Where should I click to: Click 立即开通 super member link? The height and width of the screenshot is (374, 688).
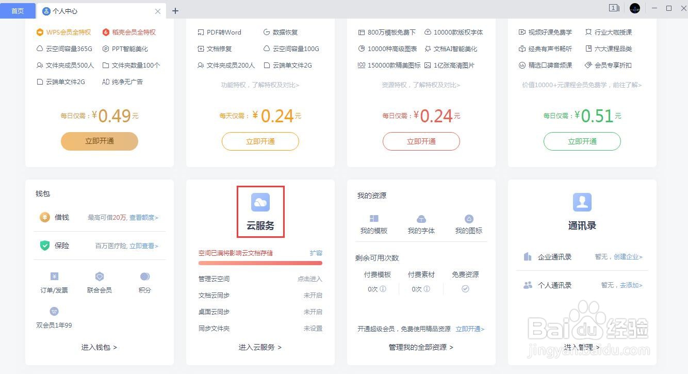(x=470, y=329)
